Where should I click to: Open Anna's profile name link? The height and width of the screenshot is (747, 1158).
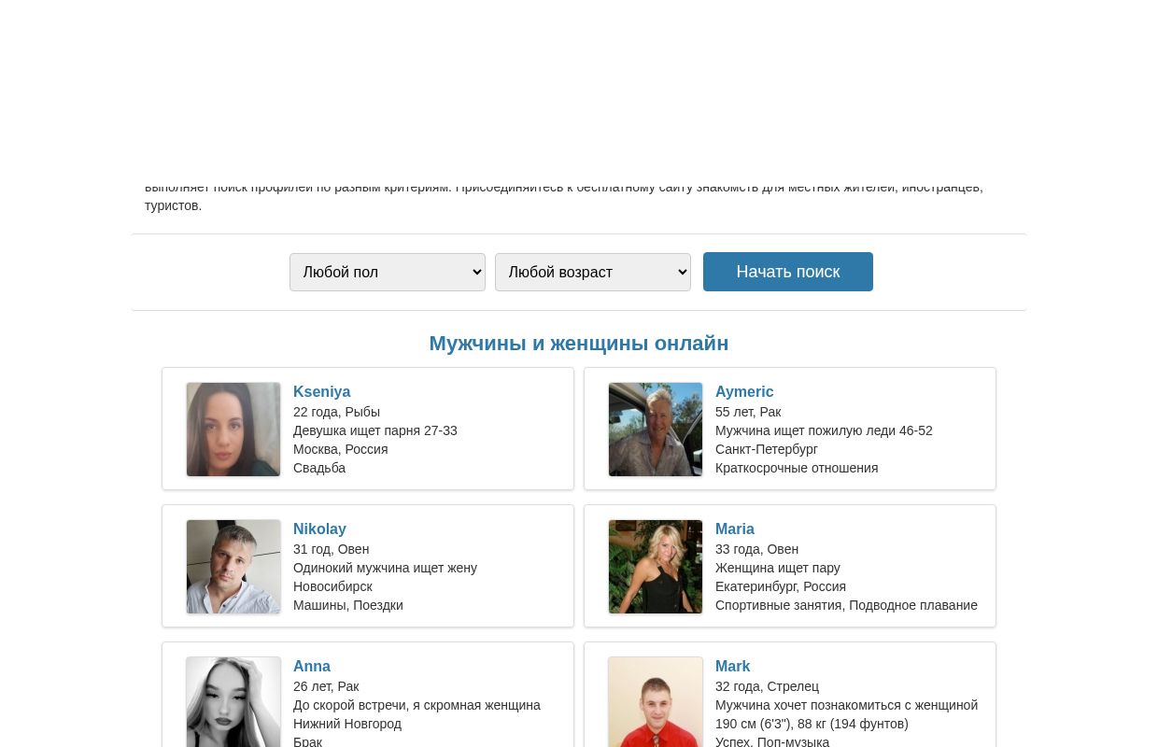tap(312, 667)
